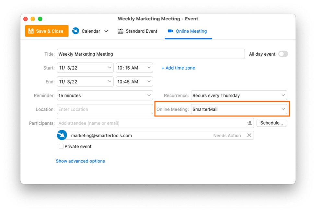Viewport: 316px width, 211px height.
Task: Toggle the All day event switch
Action: point(283,54)
